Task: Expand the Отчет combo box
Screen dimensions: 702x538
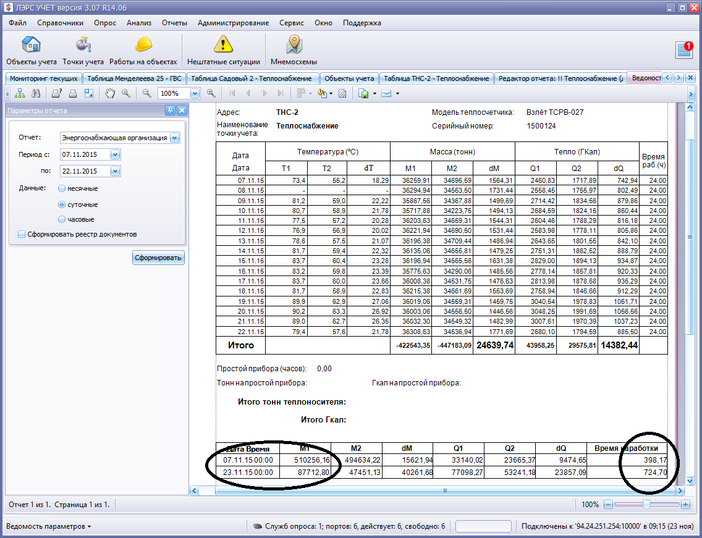Action: (175, 138)
